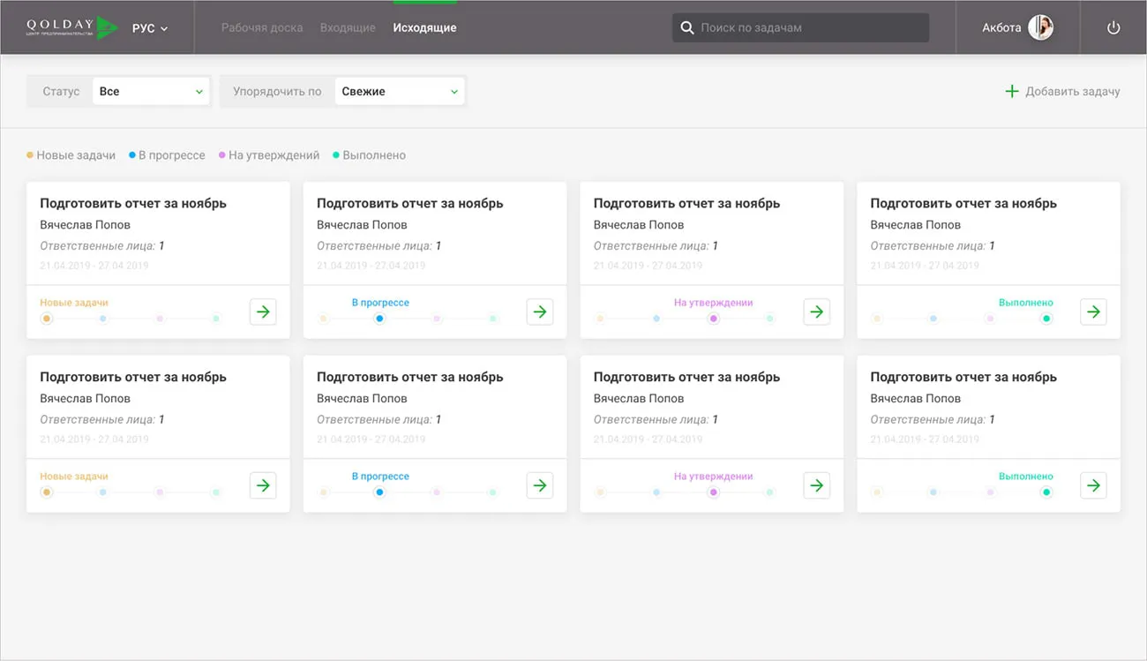This screenshot has width=1147, height=661.
Task: Click blue progress dot on first top-row card
Action: [x=103, y=319]
